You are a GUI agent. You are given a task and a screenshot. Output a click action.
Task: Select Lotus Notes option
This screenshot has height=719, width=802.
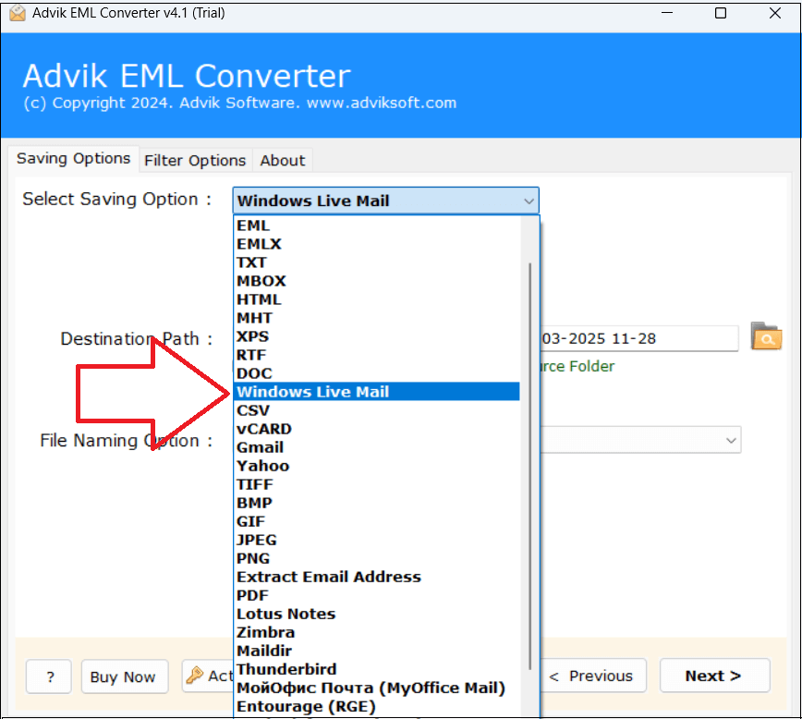tap(376, 614)
